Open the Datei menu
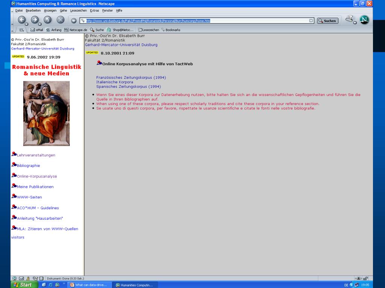The height and width of the screenshot is (288, 385). (x=19, y=10)
